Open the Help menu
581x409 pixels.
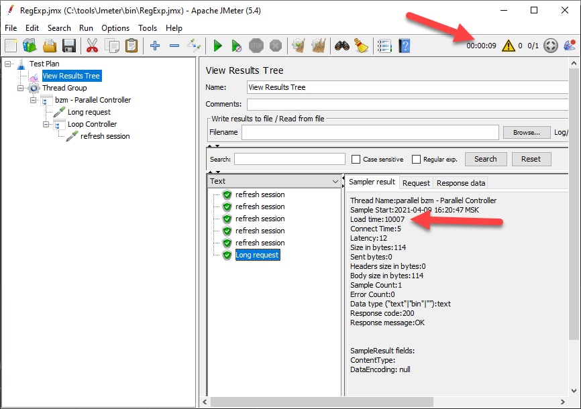click(174, 28)
